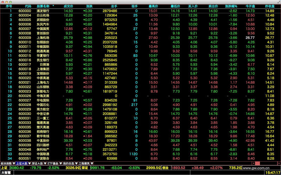Switch to the 深证A股 tab
The height and width of the screenshot is (175, 281).
point(38,163)
